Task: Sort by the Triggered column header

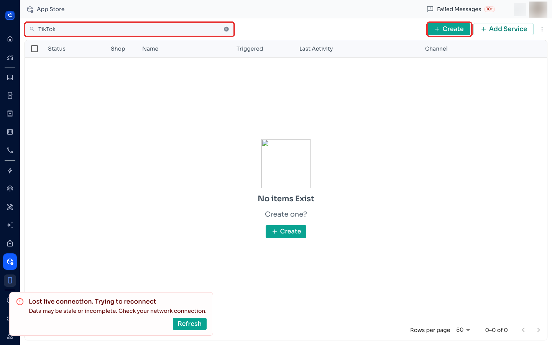Action: (250, 49)
